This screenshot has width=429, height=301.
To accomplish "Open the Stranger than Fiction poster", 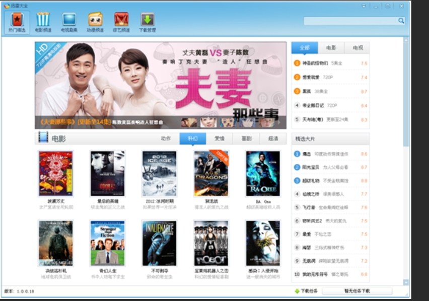I will [108, 243].
